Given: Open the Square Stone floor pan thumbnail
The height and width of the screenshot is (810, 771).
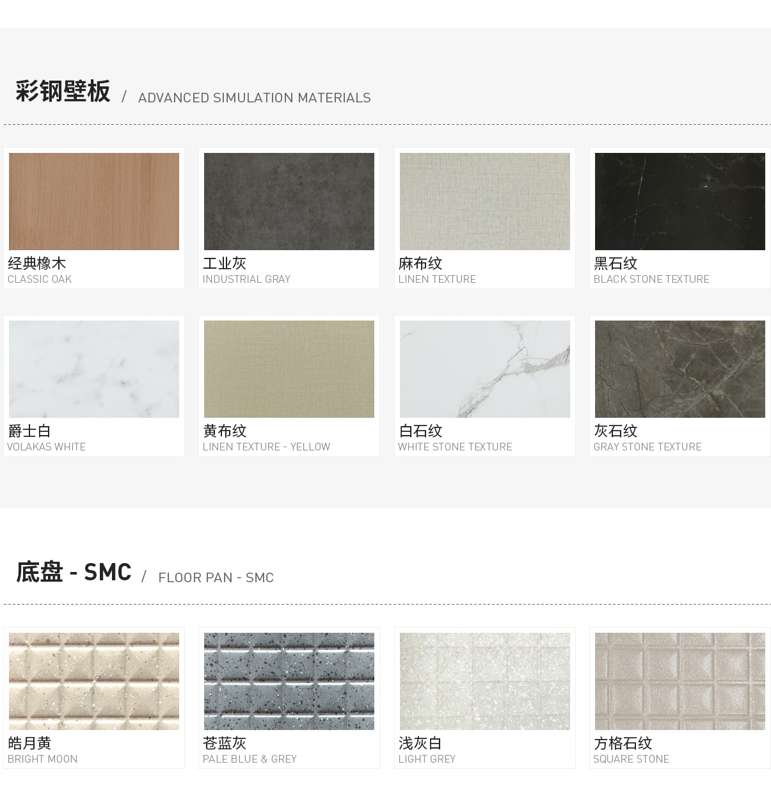Looking at the screenshot, I should (680, 681).
